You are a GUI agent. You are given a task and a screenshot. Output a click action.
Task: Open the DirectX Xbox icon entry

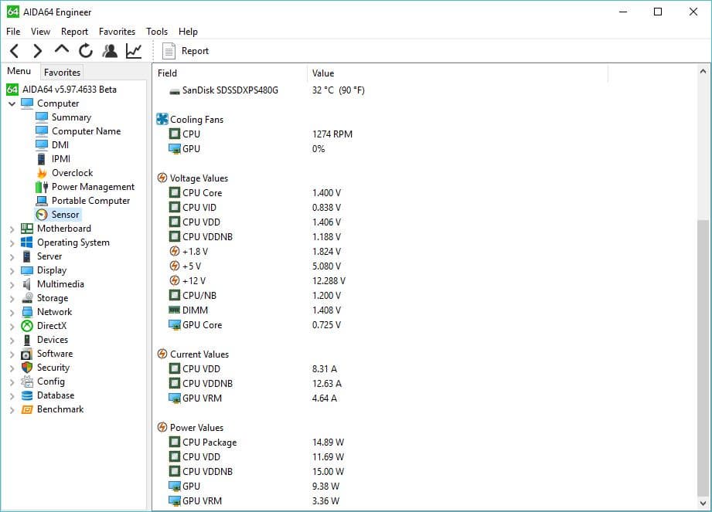pyautogui.click(x=51, y=326)
